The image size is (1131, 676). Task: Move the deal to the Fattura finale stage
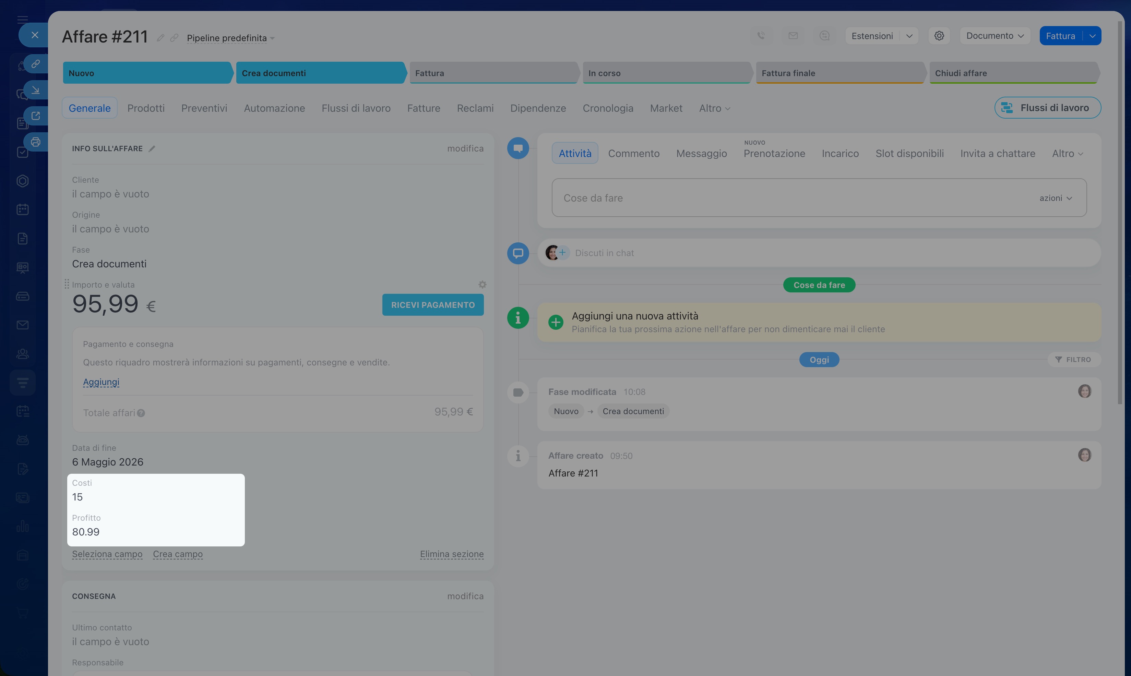tap(838, 73)
